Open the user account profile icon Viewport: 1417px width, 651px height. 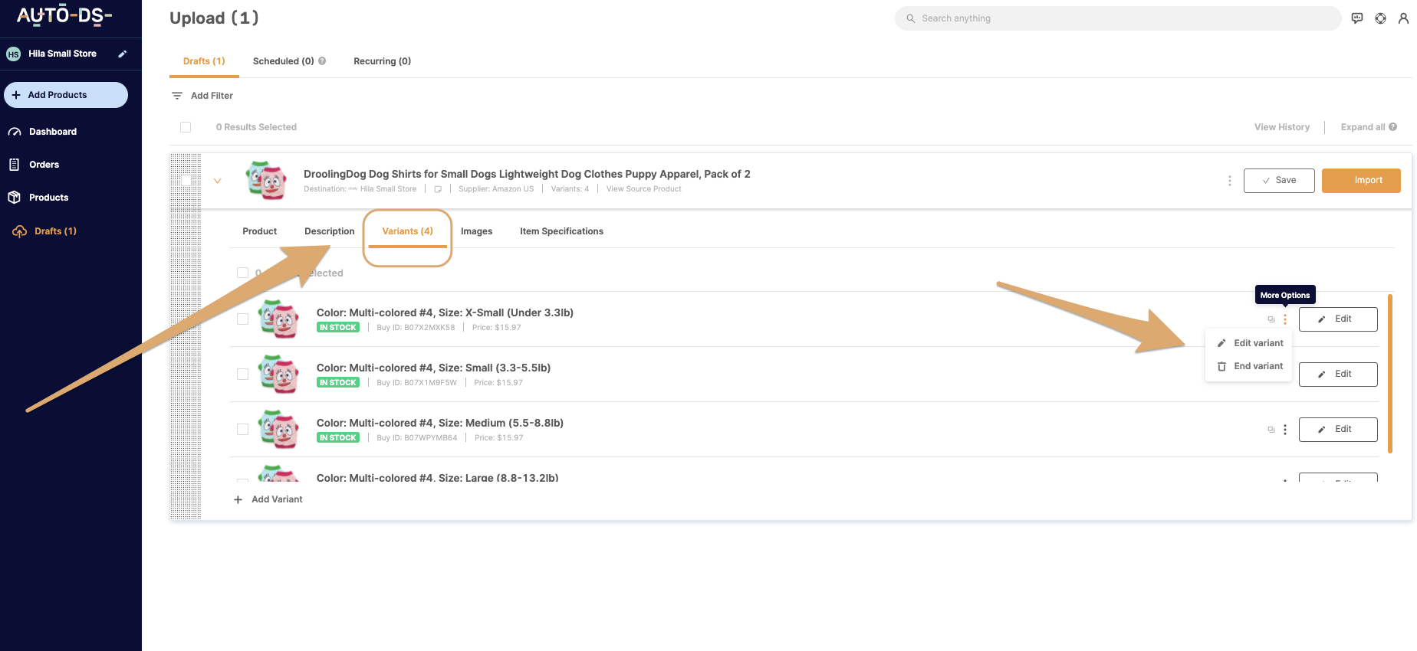(x=1403, y=18)
